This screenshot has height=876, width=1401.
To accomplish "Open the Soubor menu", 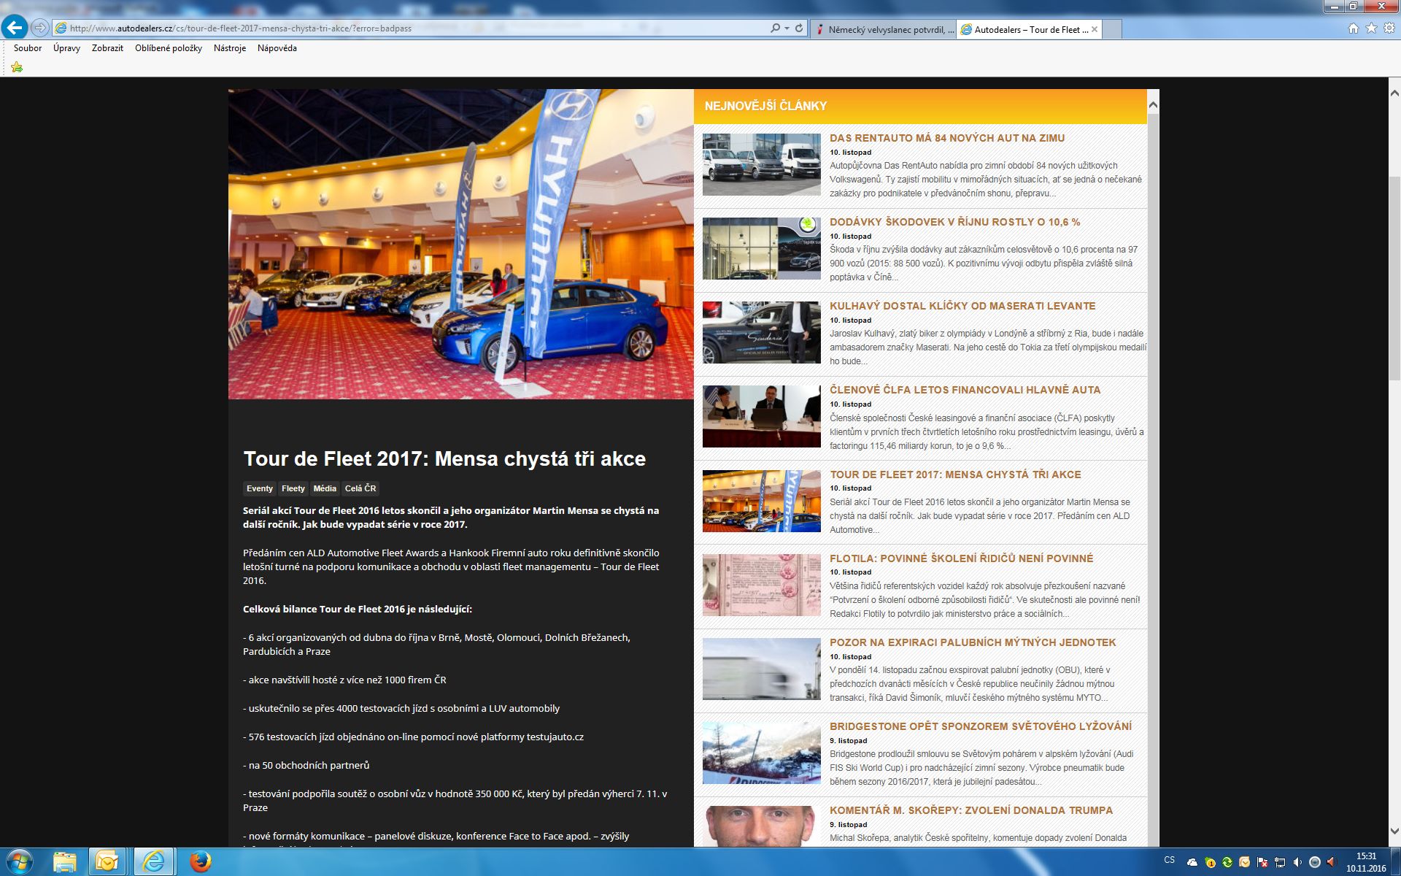I will [28, 48].
